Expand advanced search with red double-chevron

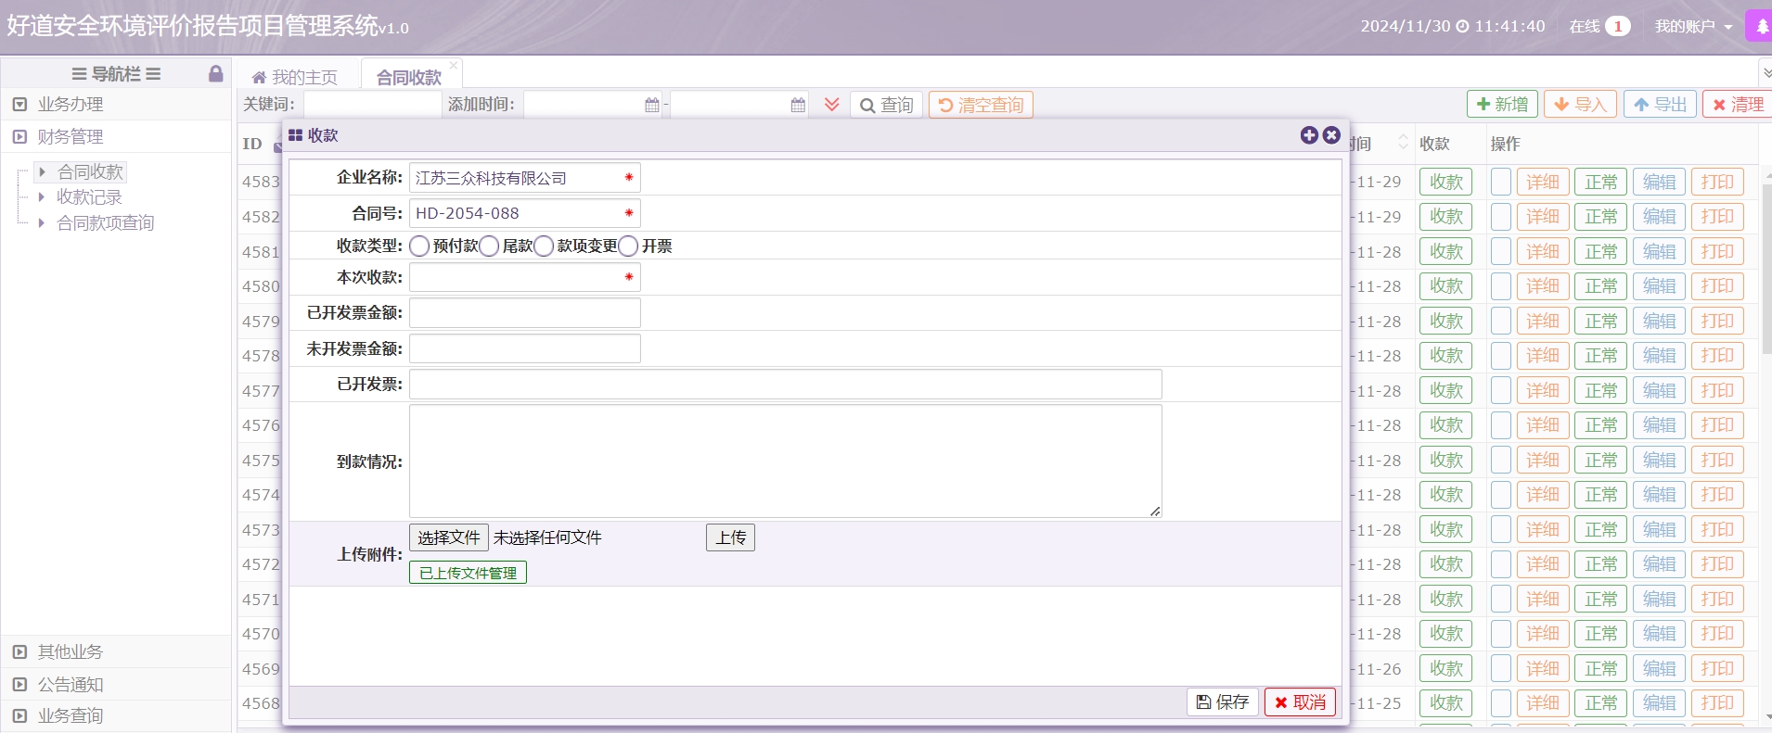831,105
